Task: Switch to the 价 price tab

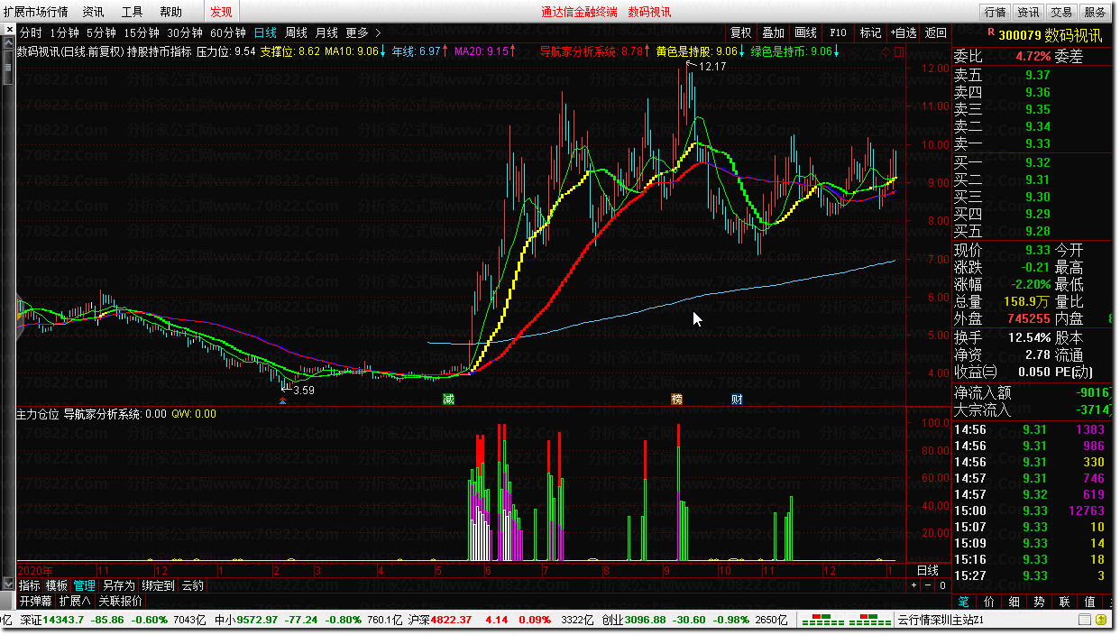Action: (x=989, y=602)
